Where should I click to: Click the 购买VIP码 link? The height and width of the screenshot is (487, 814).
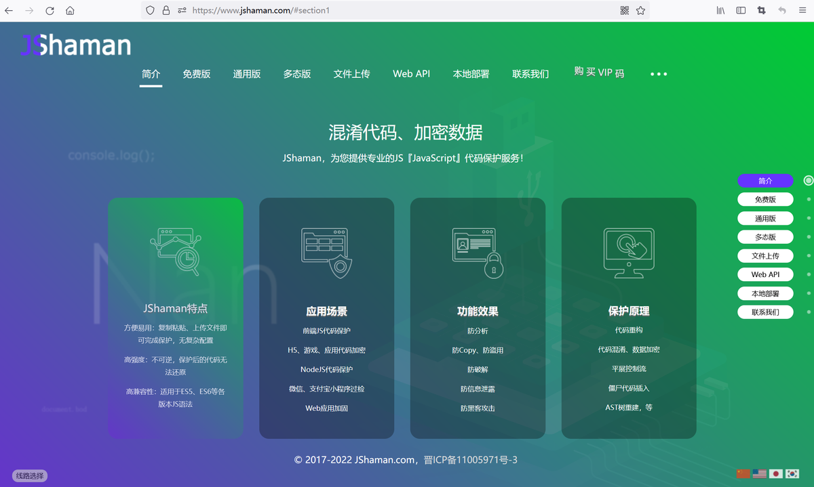tap(599, 72)
